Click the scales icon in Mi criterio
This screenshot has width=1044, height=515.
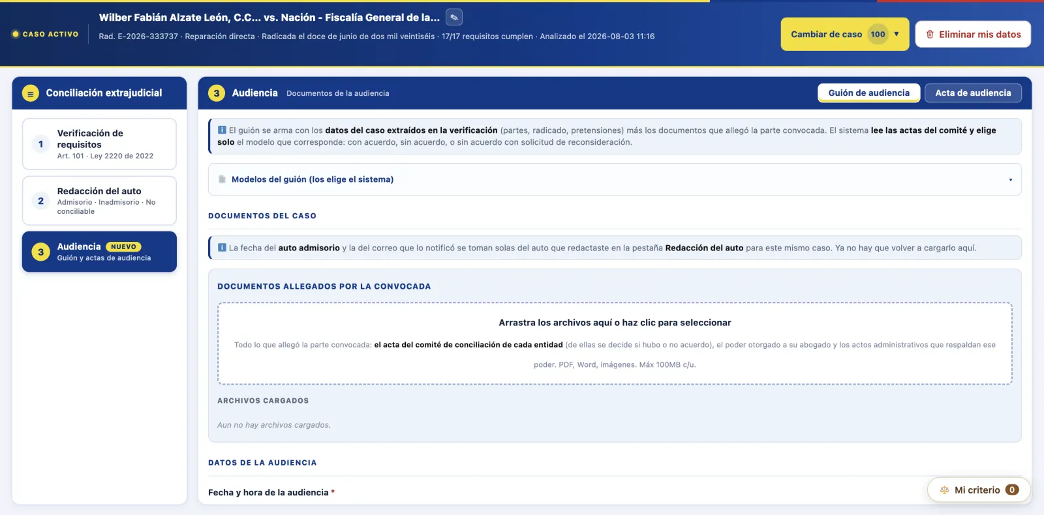[944, 490]
